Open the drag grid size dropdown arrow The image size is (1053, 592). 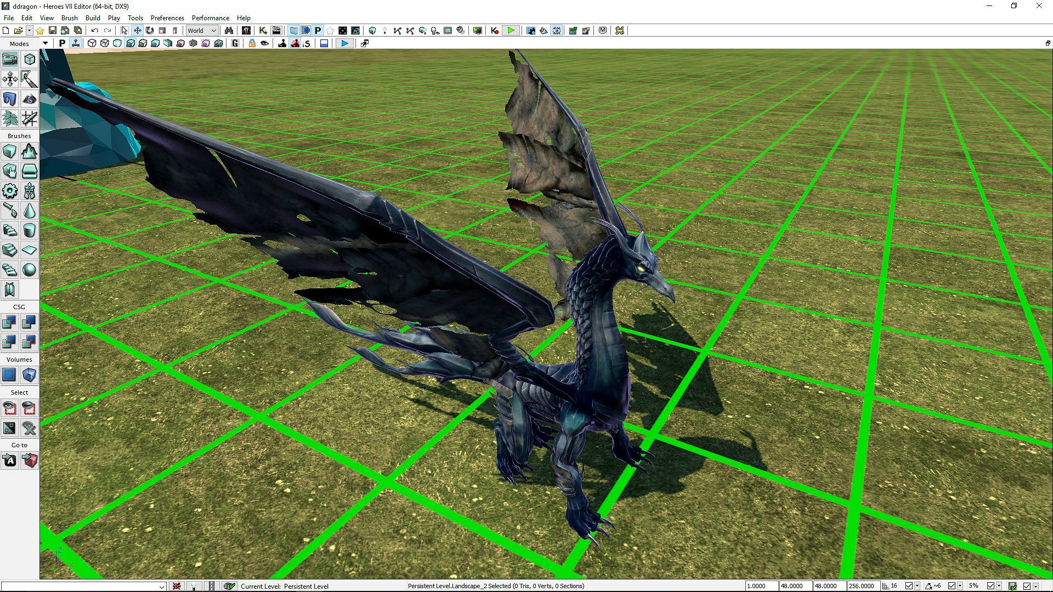tap(917, 587)
